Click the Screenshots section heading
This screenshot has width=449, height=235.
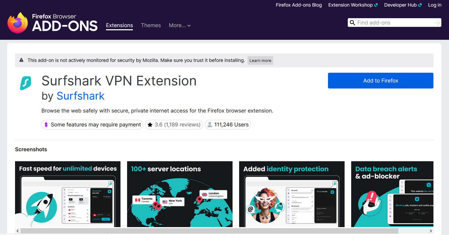coord(31,149)
